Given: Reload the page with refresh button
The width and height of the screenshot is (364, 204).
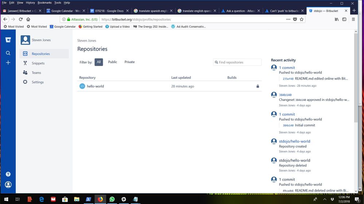Looking at the screenshot, I should pos(21,20).
